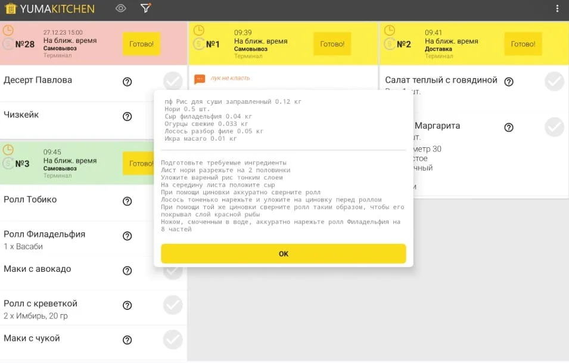Image resolution: width=569 pixels, height=363 pixels.
Task: Click the orange comment icon on order №1
Action: (200, 79)
